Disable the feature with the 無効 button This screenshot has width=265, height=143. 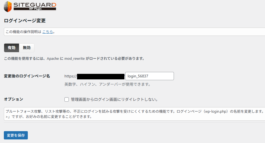tap(27, 48)
